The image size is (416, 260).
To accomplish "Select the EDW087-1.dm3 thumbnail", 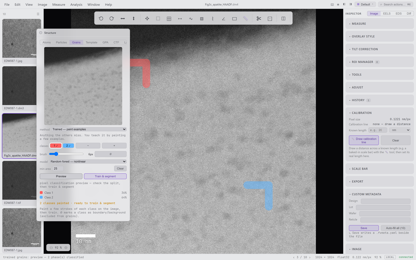I will [19, 88].
